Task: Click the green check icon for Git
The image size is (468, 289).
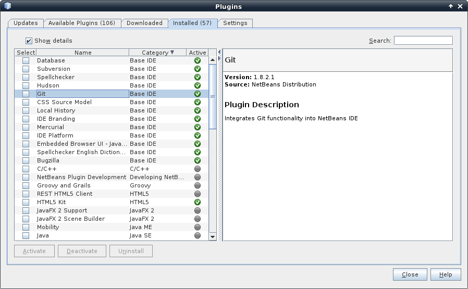Action: (198, 94)
